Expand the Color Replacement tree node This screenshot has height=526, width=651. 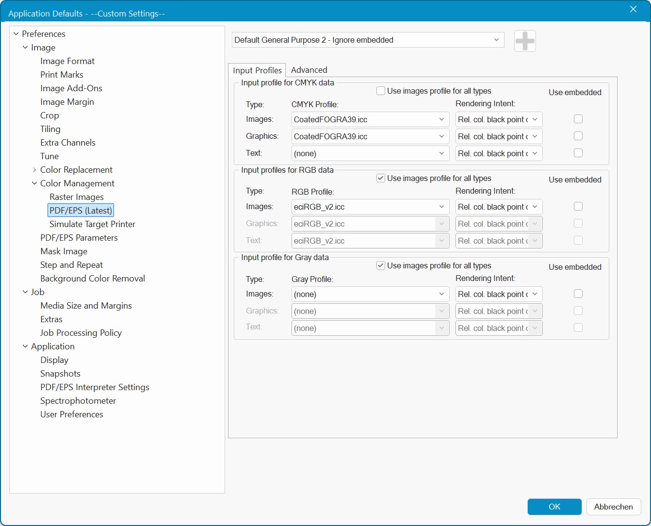pos(34,170)
